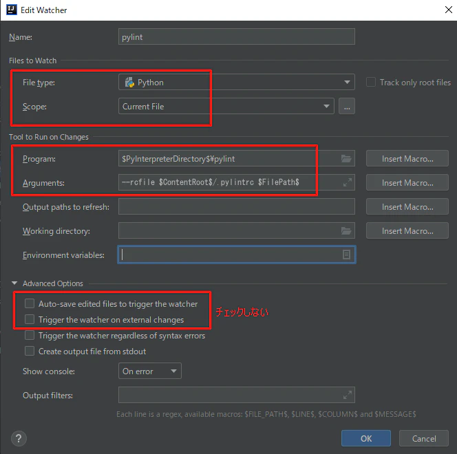This screenshot has height=454, width=457.
Task: Click the "Edit Watcher" window title
Action: [44, 10]
